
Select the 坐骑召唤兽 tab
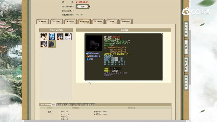(x=84, y=21)
